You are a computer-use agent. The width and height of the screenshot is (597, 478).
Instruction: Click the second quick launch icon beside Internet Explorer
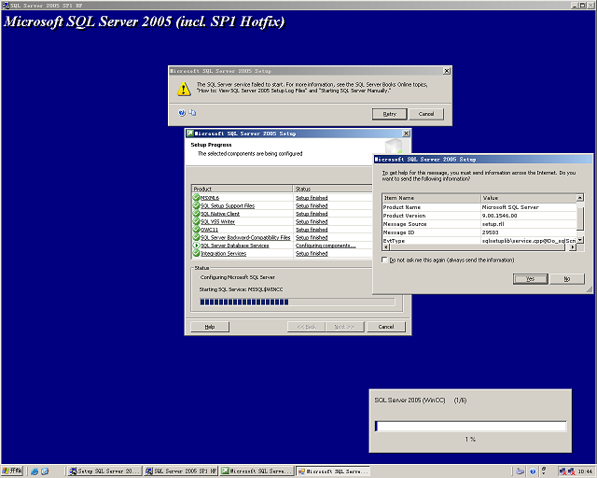pyautogui.click(x=45, y=471)
